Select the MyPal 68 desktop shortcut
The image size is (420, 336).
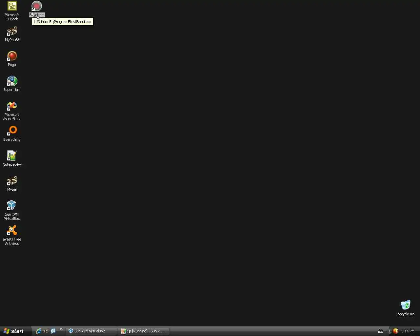click(12, 34)
